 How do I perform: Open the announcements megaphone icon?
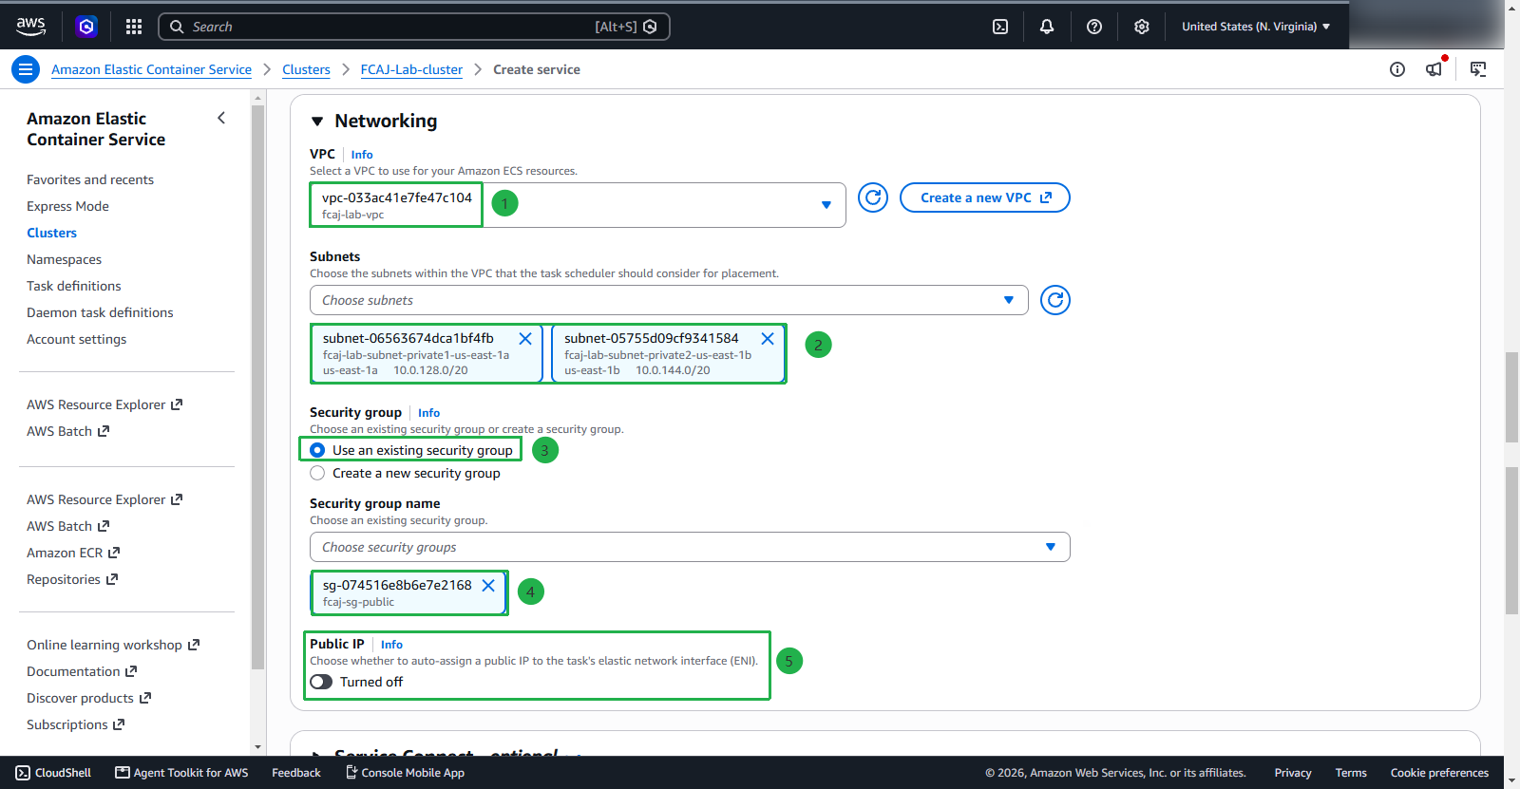pyautogui.click(x=1434, y=68)
